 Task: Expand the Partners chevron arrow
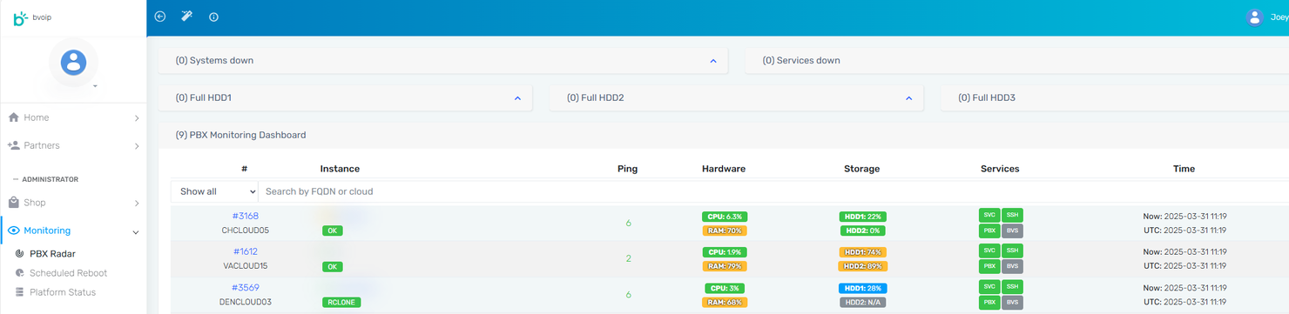point(137,146)
